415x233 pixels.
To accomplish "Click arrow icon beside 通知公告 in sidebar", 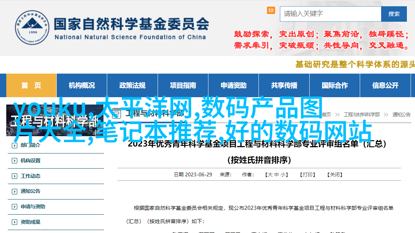I will click(14, 191).
